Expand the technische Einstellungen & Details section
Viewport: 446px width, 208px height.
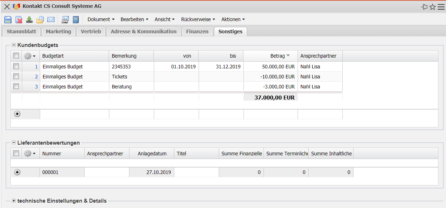tap(14, 201)
